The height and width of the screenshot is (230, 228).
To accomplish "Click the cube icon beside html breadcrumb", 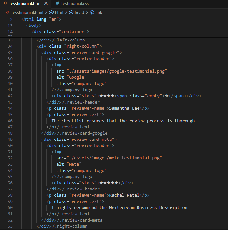I will click(51, 13).
